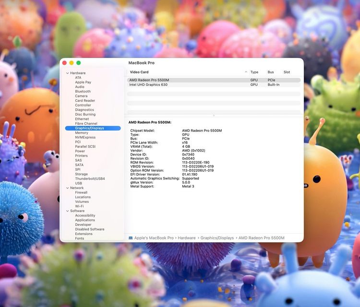Click the Software category label

(77, 211)
